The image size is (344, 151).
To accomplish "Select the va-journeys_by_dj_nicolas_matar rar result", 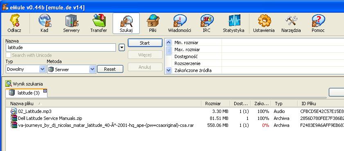I will click(106, 125).
